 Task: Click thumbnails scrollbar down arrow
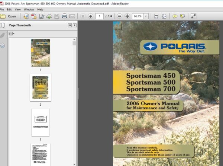74,164
